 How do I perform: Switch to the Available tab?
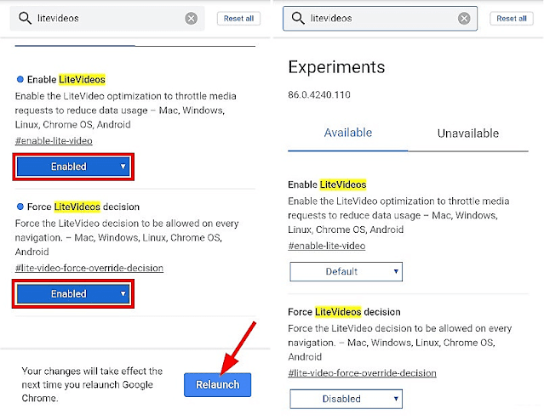coord(348,133)
